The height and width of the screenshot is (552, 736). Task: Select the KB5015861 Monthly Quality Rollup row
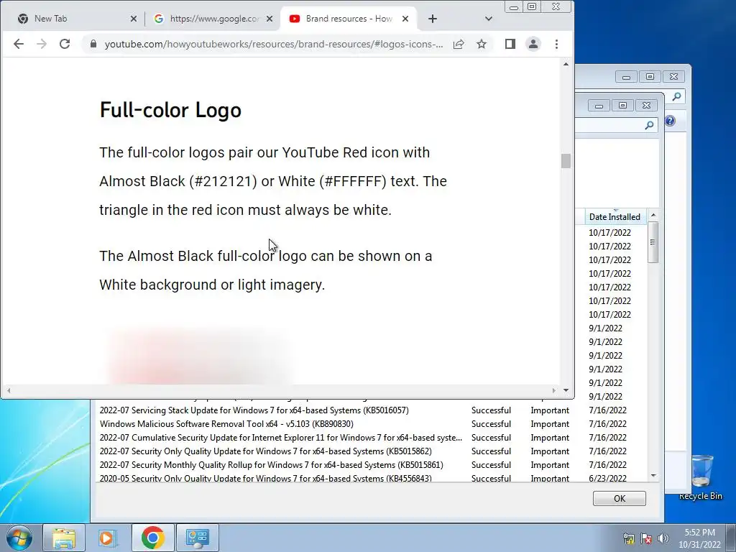(372, 465)
